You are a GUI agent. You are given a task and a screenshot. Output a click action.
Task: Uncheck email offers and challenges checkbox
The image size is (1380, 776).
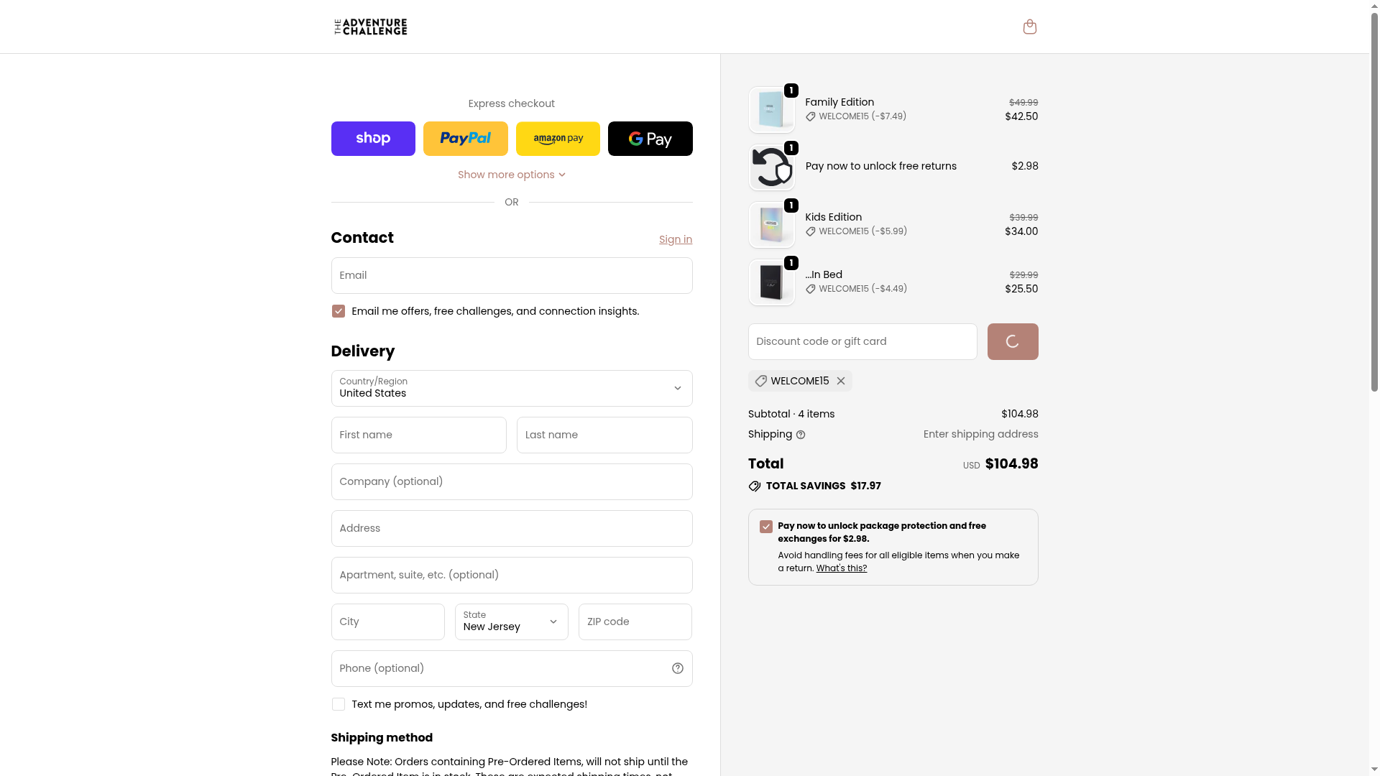point(339,311)
